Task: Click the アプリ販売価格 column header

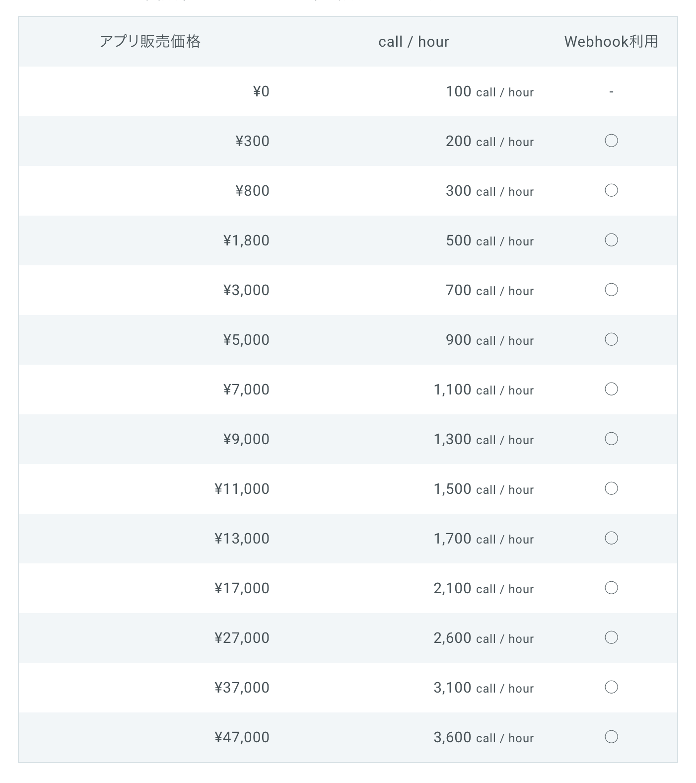Action: 150,41
